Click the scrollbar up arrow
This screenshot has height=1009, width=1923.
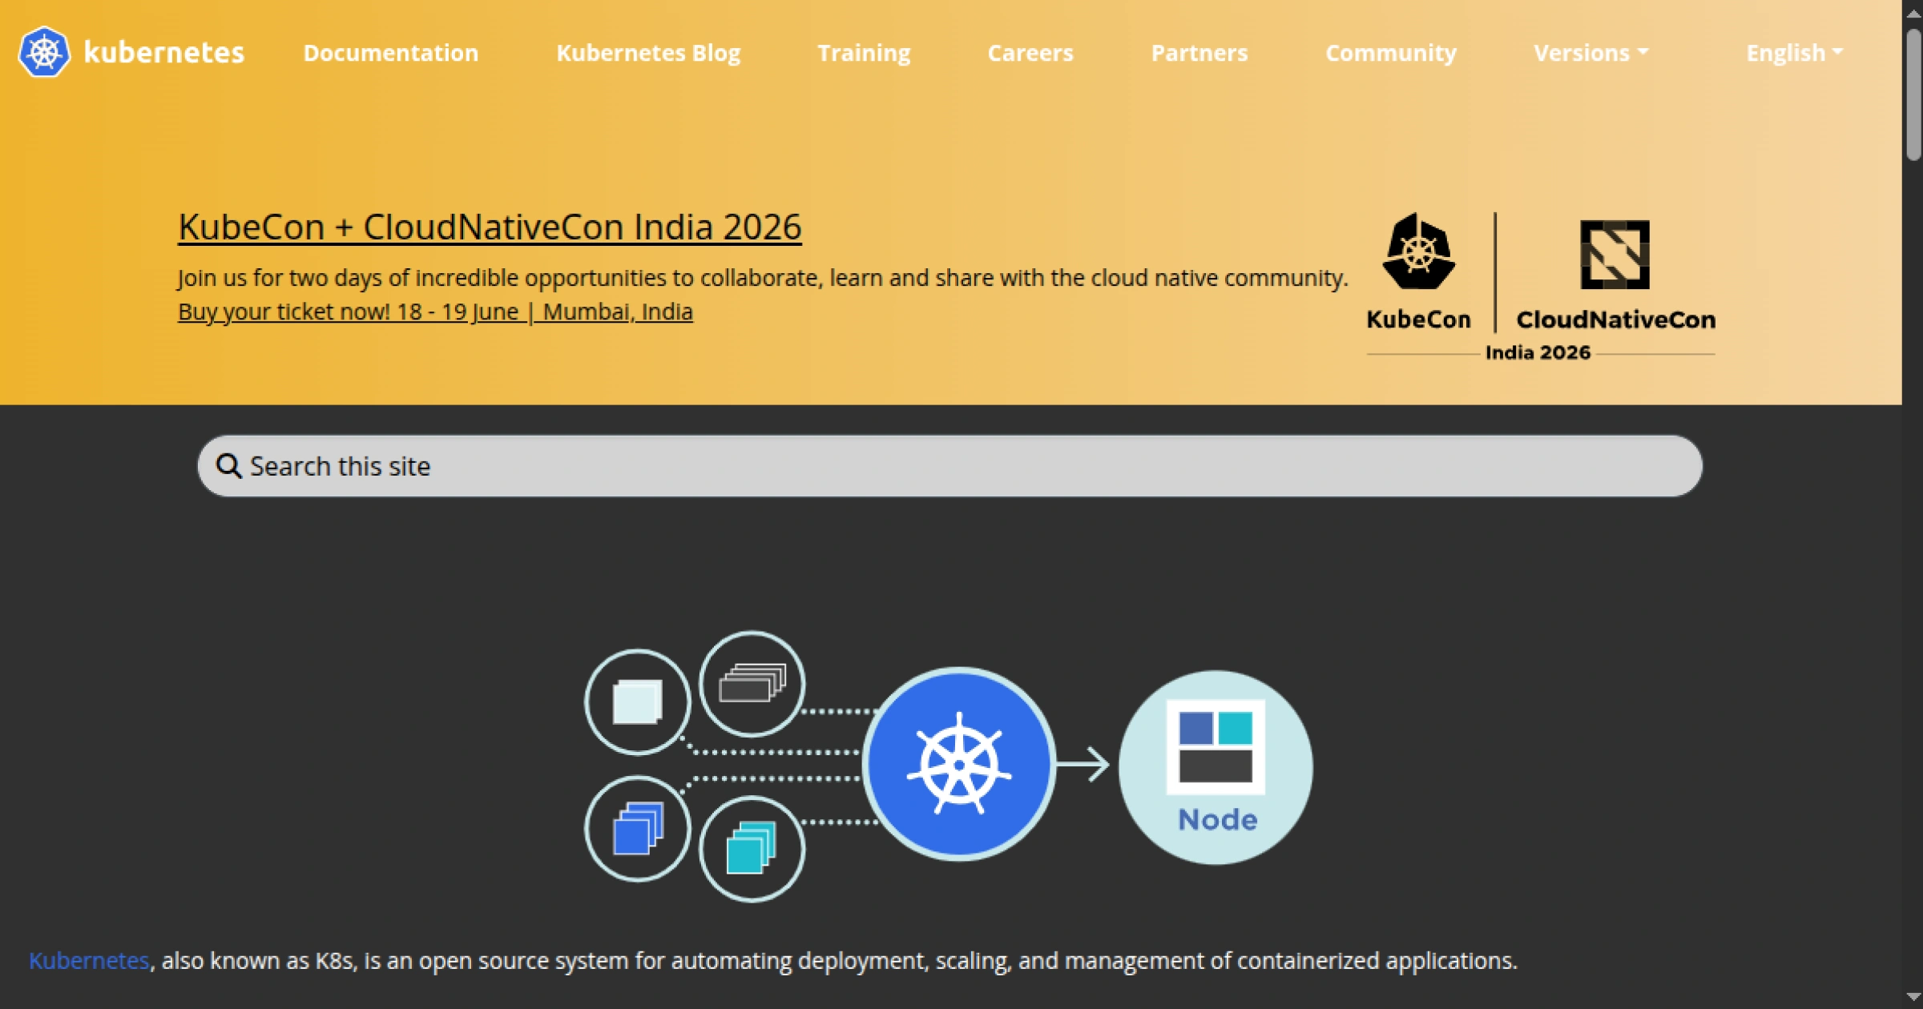point(1913,13)
